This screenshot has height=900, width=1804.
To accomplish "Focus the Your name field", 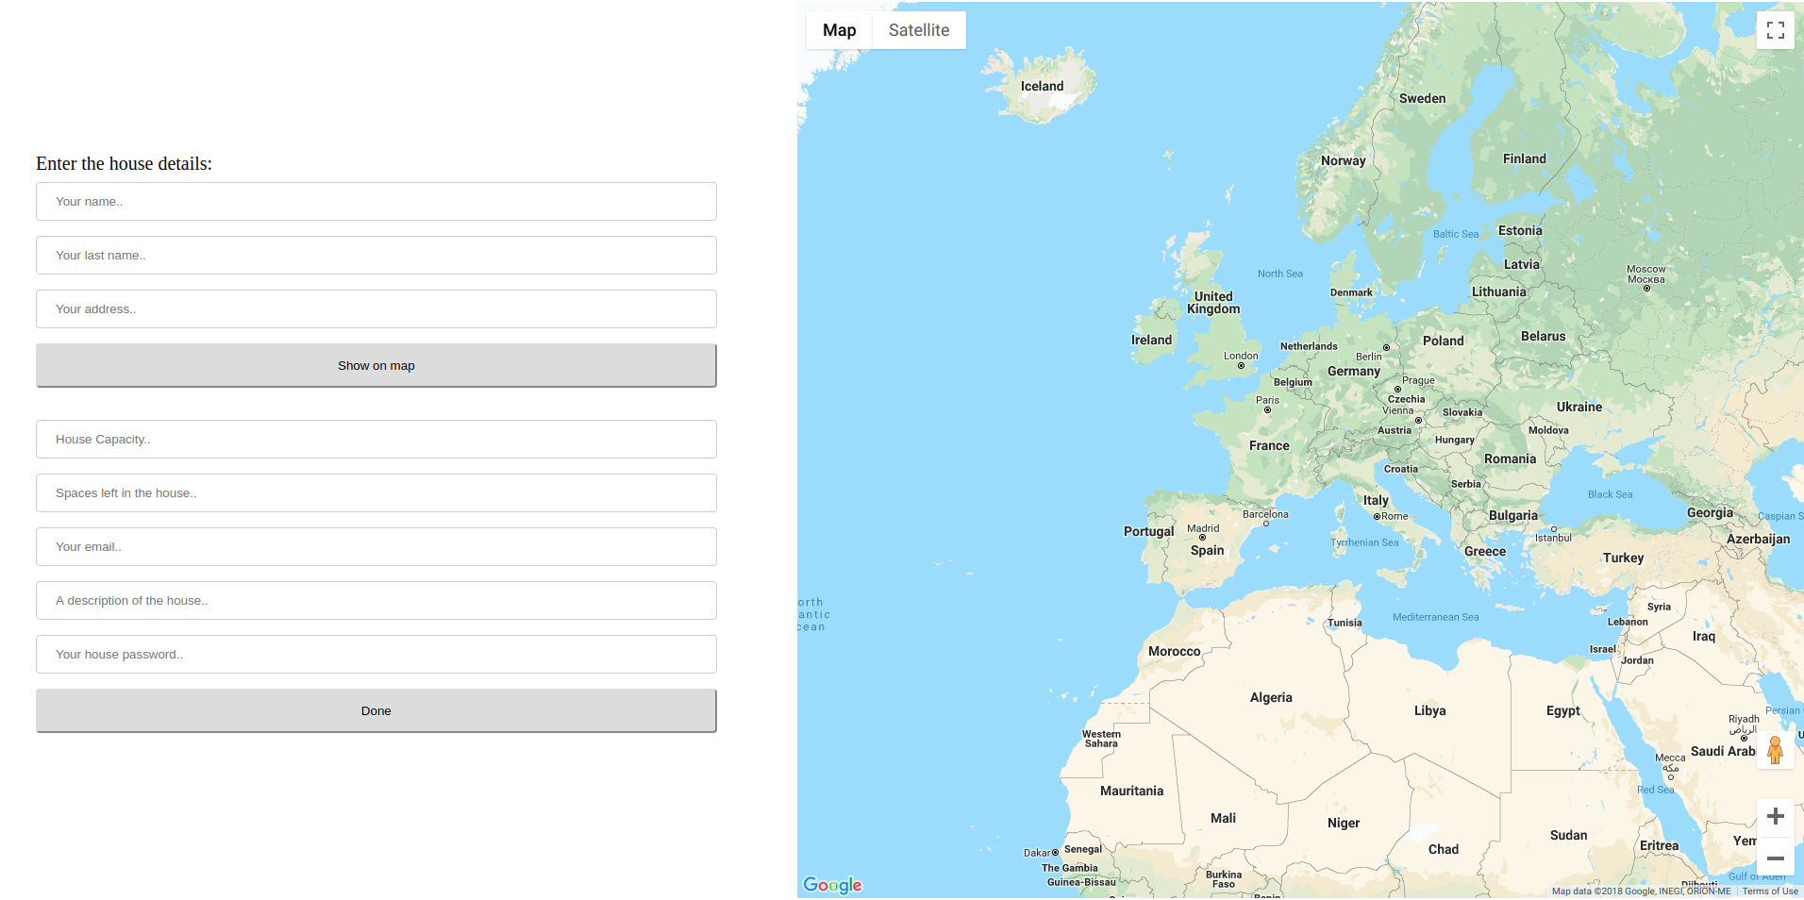I will (x=376, y=202).
